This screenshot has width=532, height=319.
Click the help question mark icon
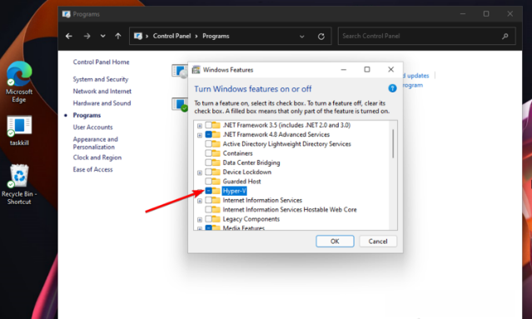pyautogui.click(x=392, y=88)
